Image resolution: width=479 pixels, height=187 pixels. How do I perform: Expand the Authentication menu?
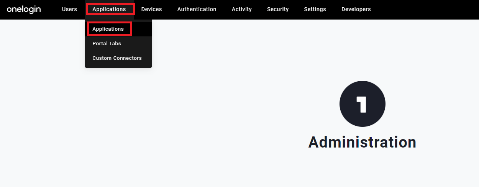[x=197, y=9]
